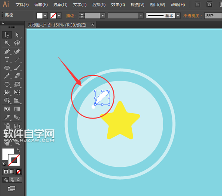This screenshot has width=222, height=196.
Task: Open the 视图(V) menu
Action: 138,5
